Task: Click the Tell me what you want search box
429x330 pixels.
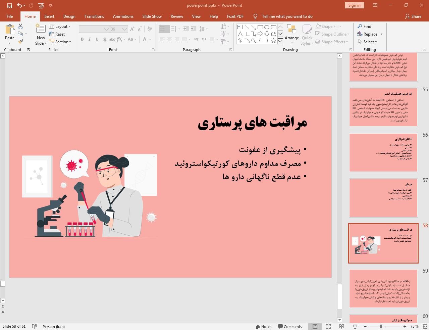Action: click(287, 16)
